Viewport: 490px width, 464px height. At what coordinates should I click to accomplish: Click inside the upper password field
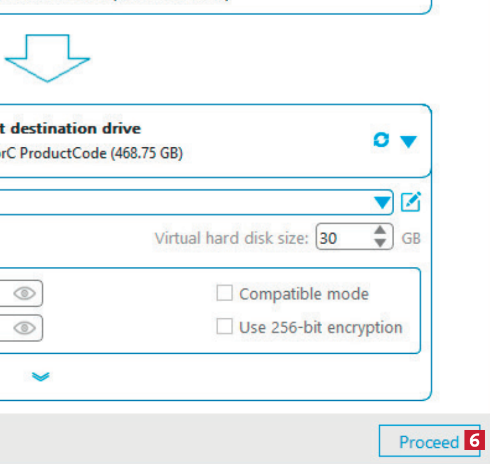(x=5, y=293)
